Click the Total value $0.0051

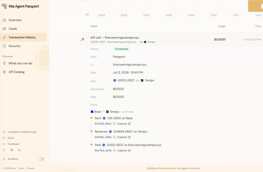tap(118, 97)
